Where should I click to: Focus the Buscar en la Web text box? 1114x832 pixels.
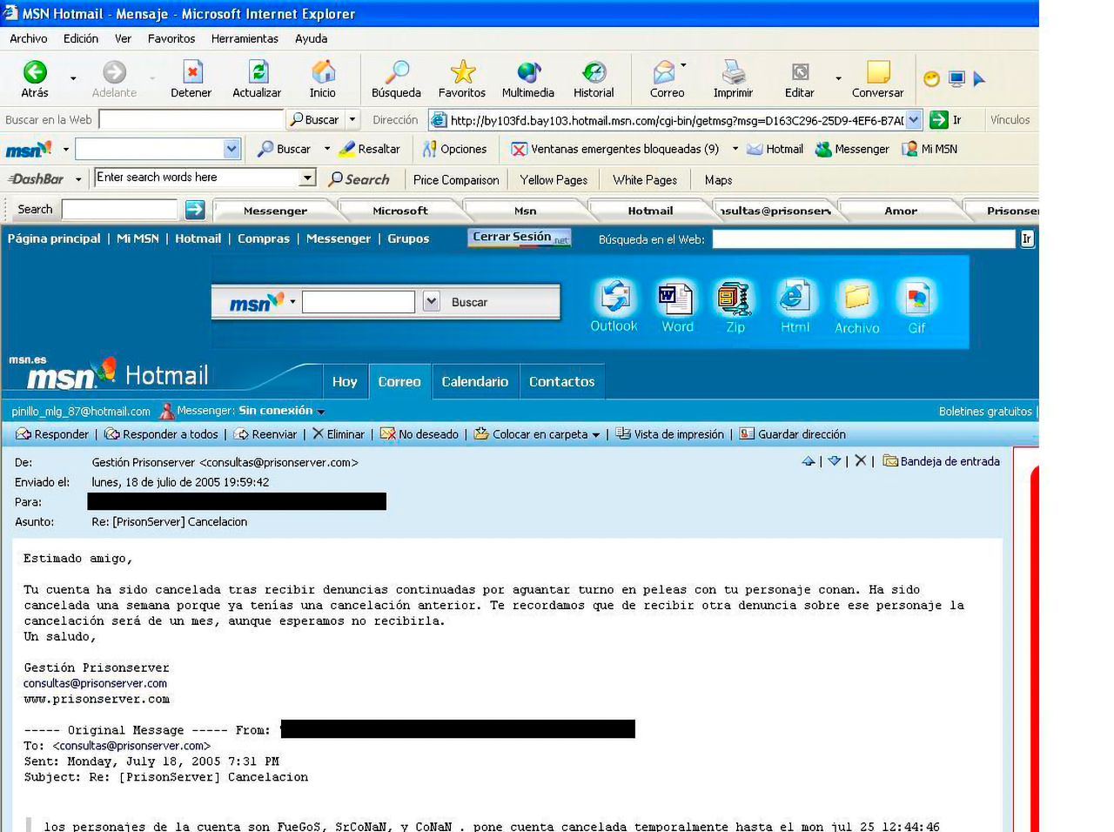[x=192, y=120]
